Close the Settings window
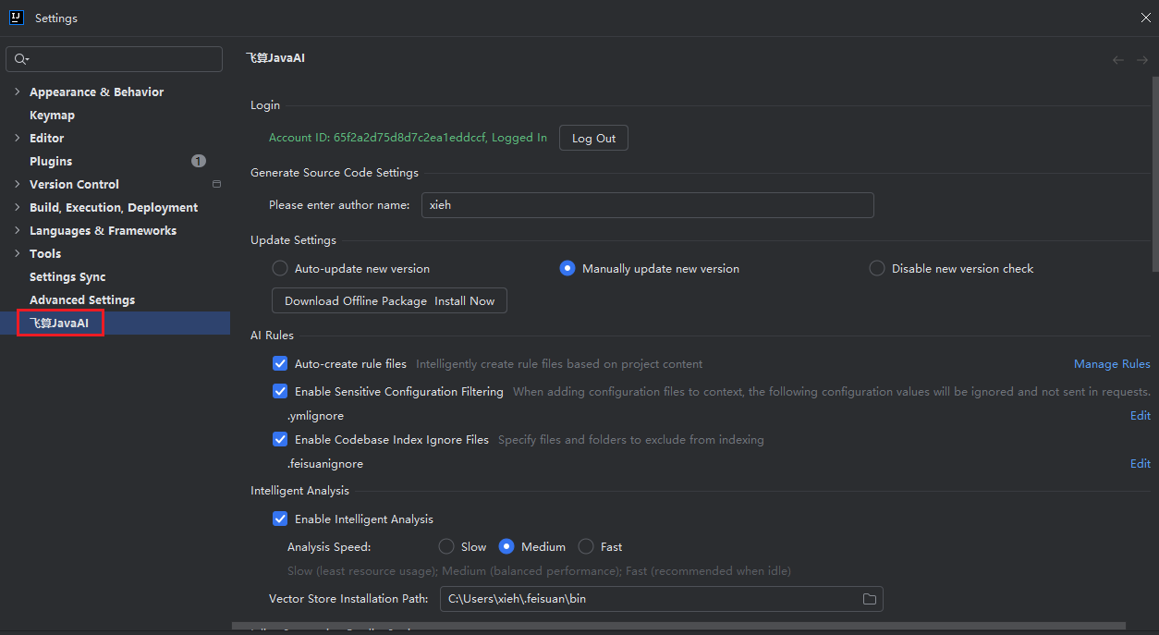This screenshot has width=1159, height=635. tap(1146, 18)
